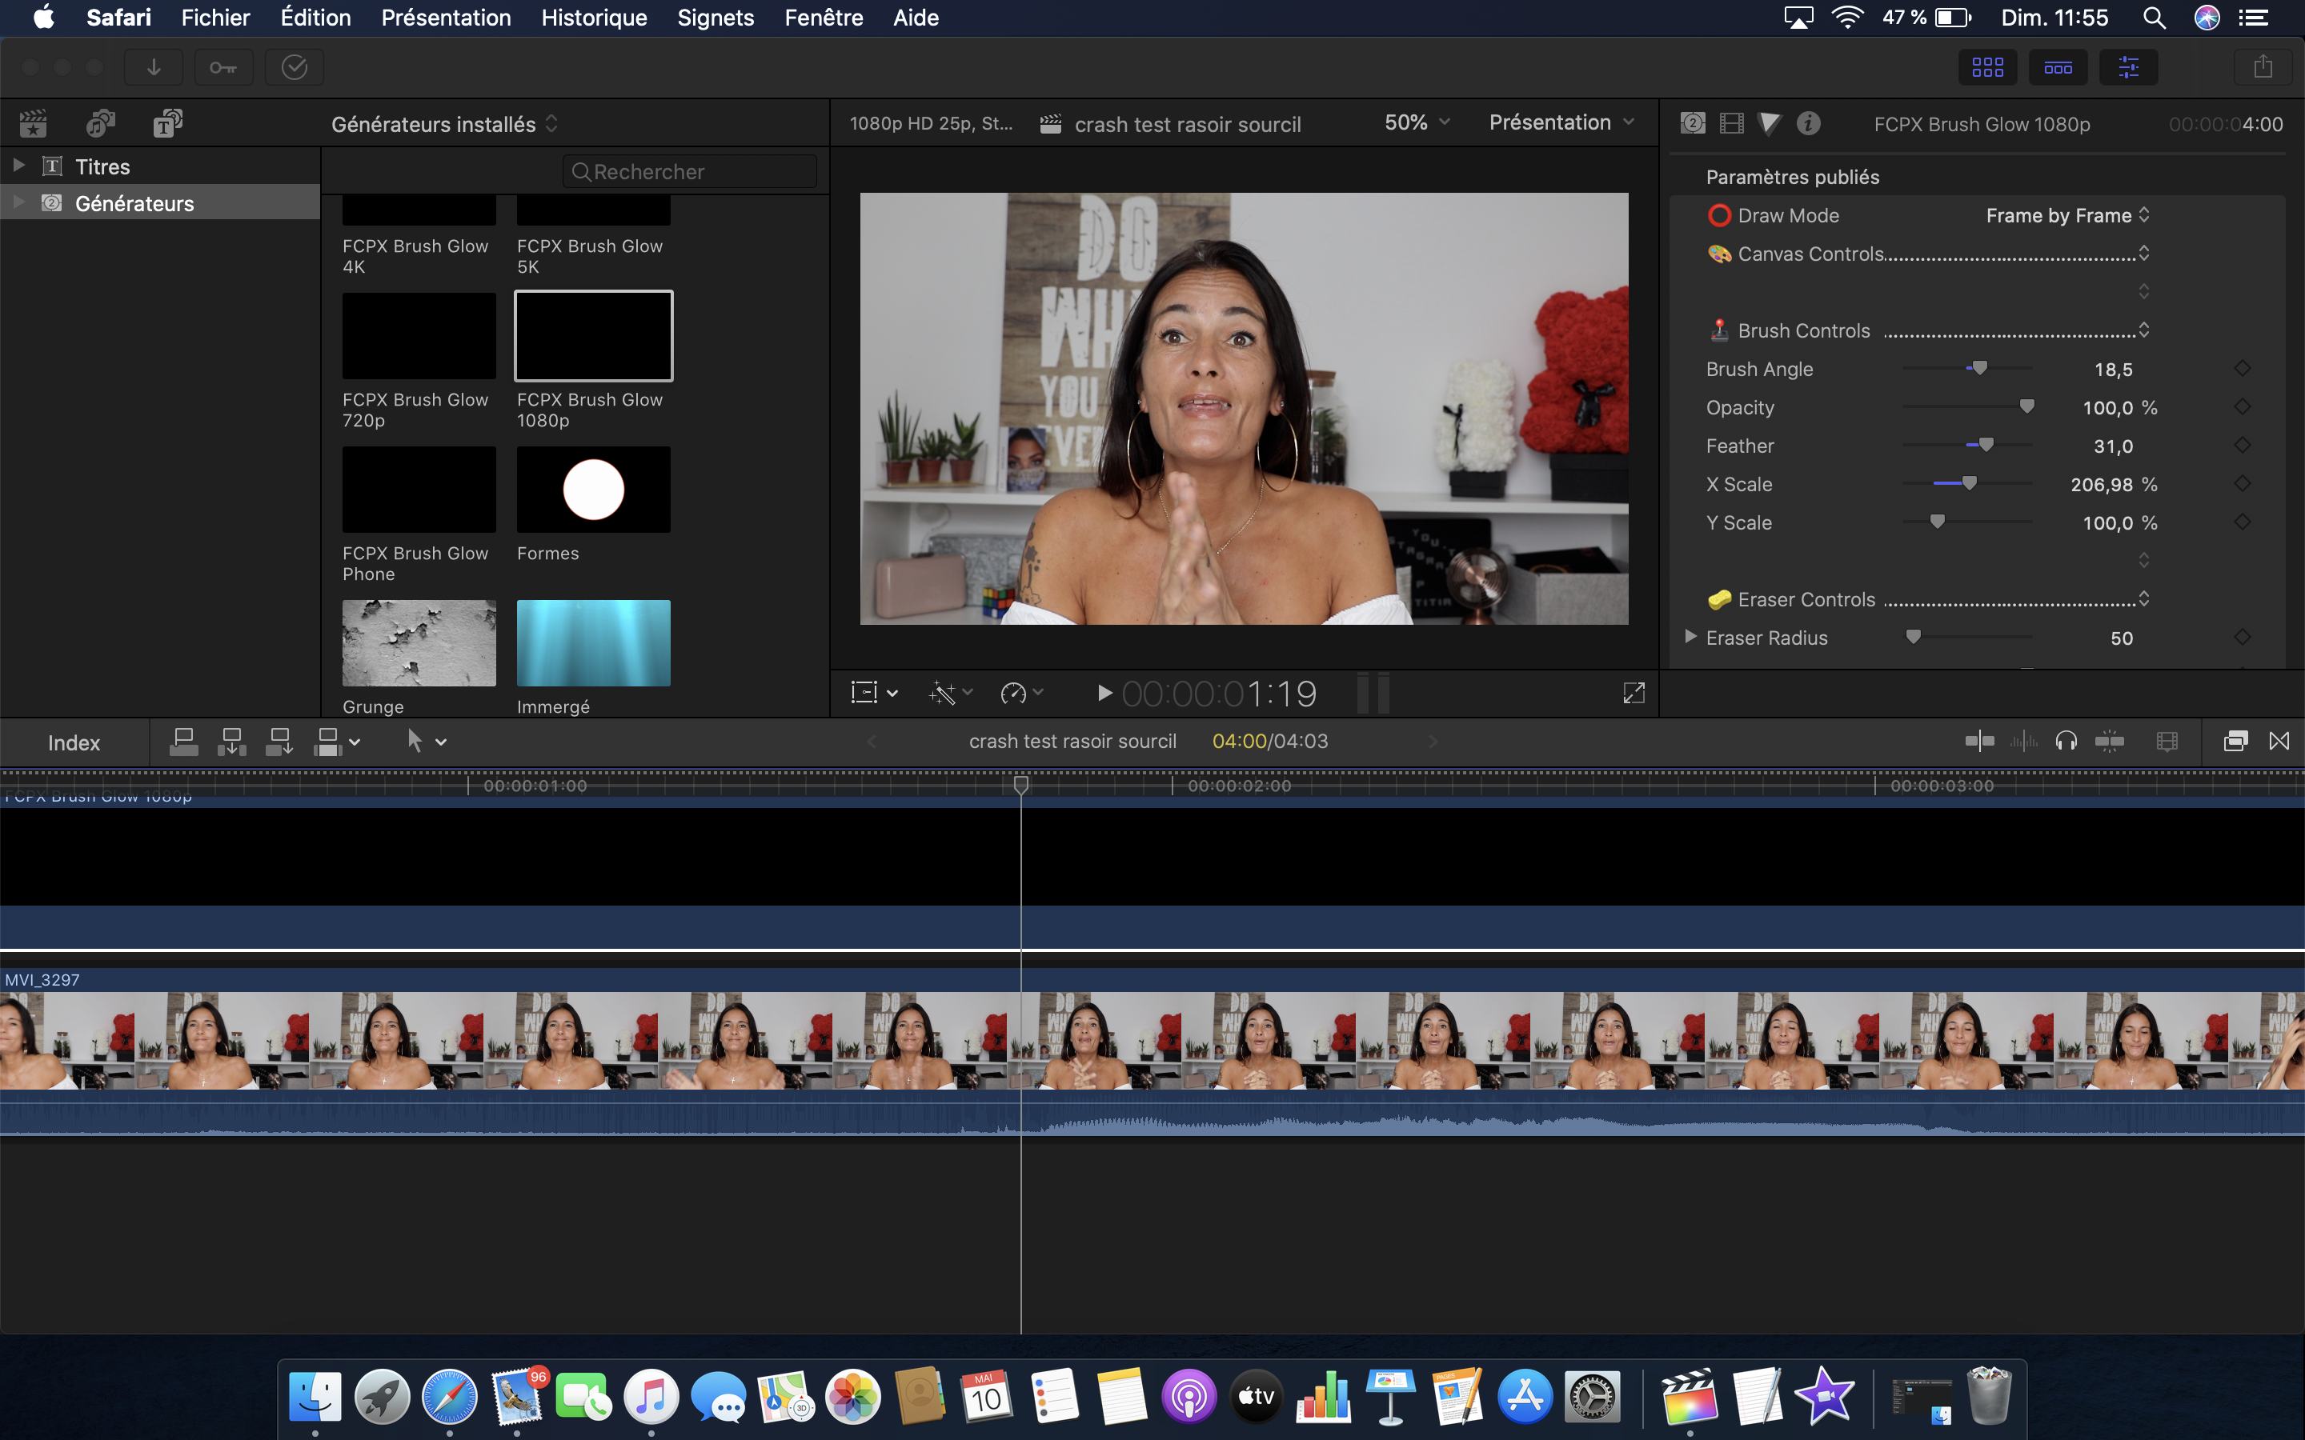Open the Photos and Audio sidebar icon
The image size is (2305, 1440).
coord(100,124)
